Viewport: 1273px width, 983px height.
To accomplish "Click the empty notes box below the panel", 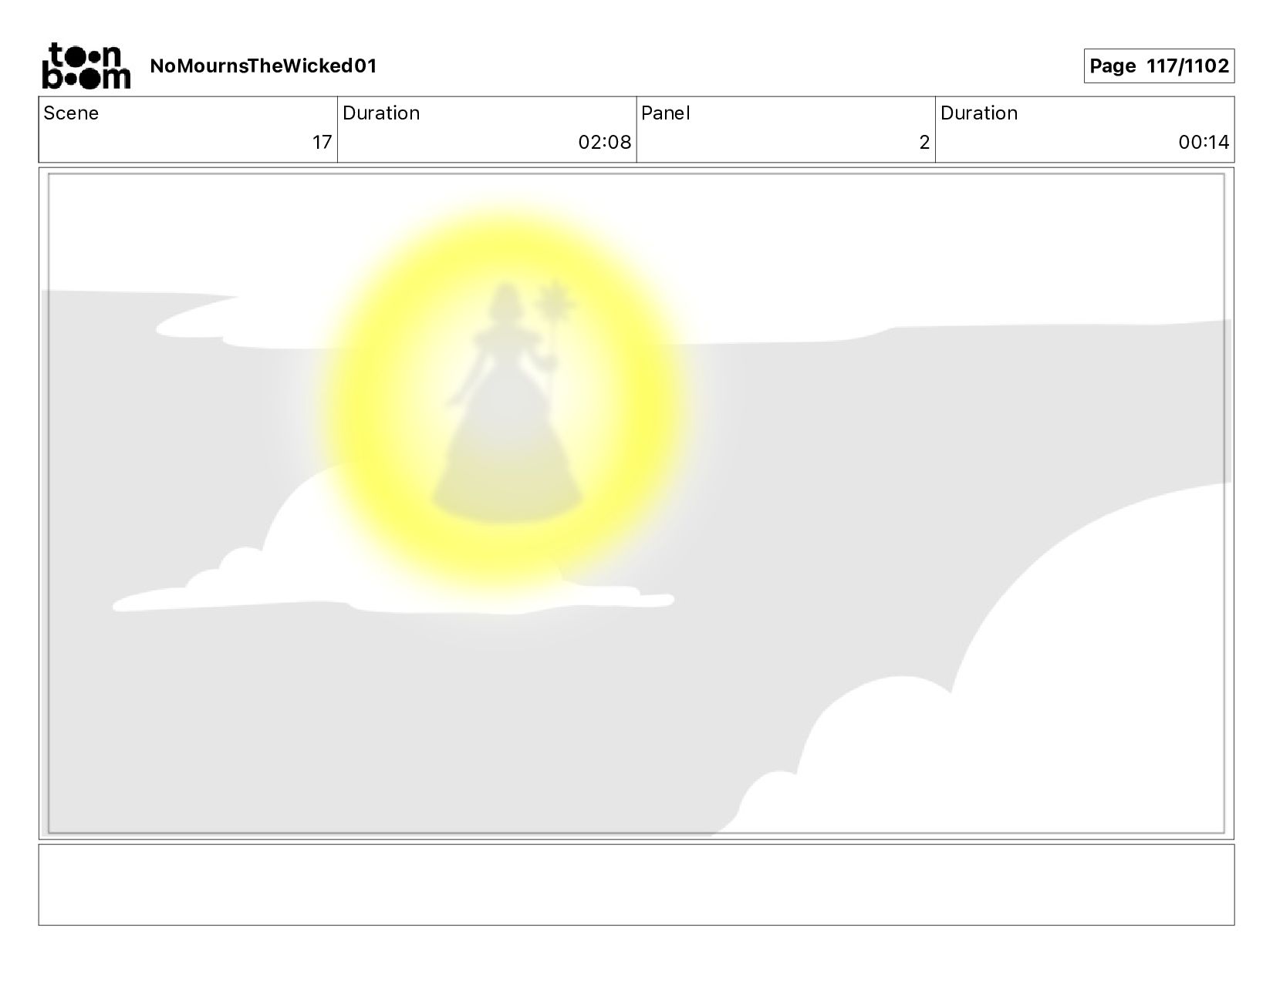I will coord(636,884).
